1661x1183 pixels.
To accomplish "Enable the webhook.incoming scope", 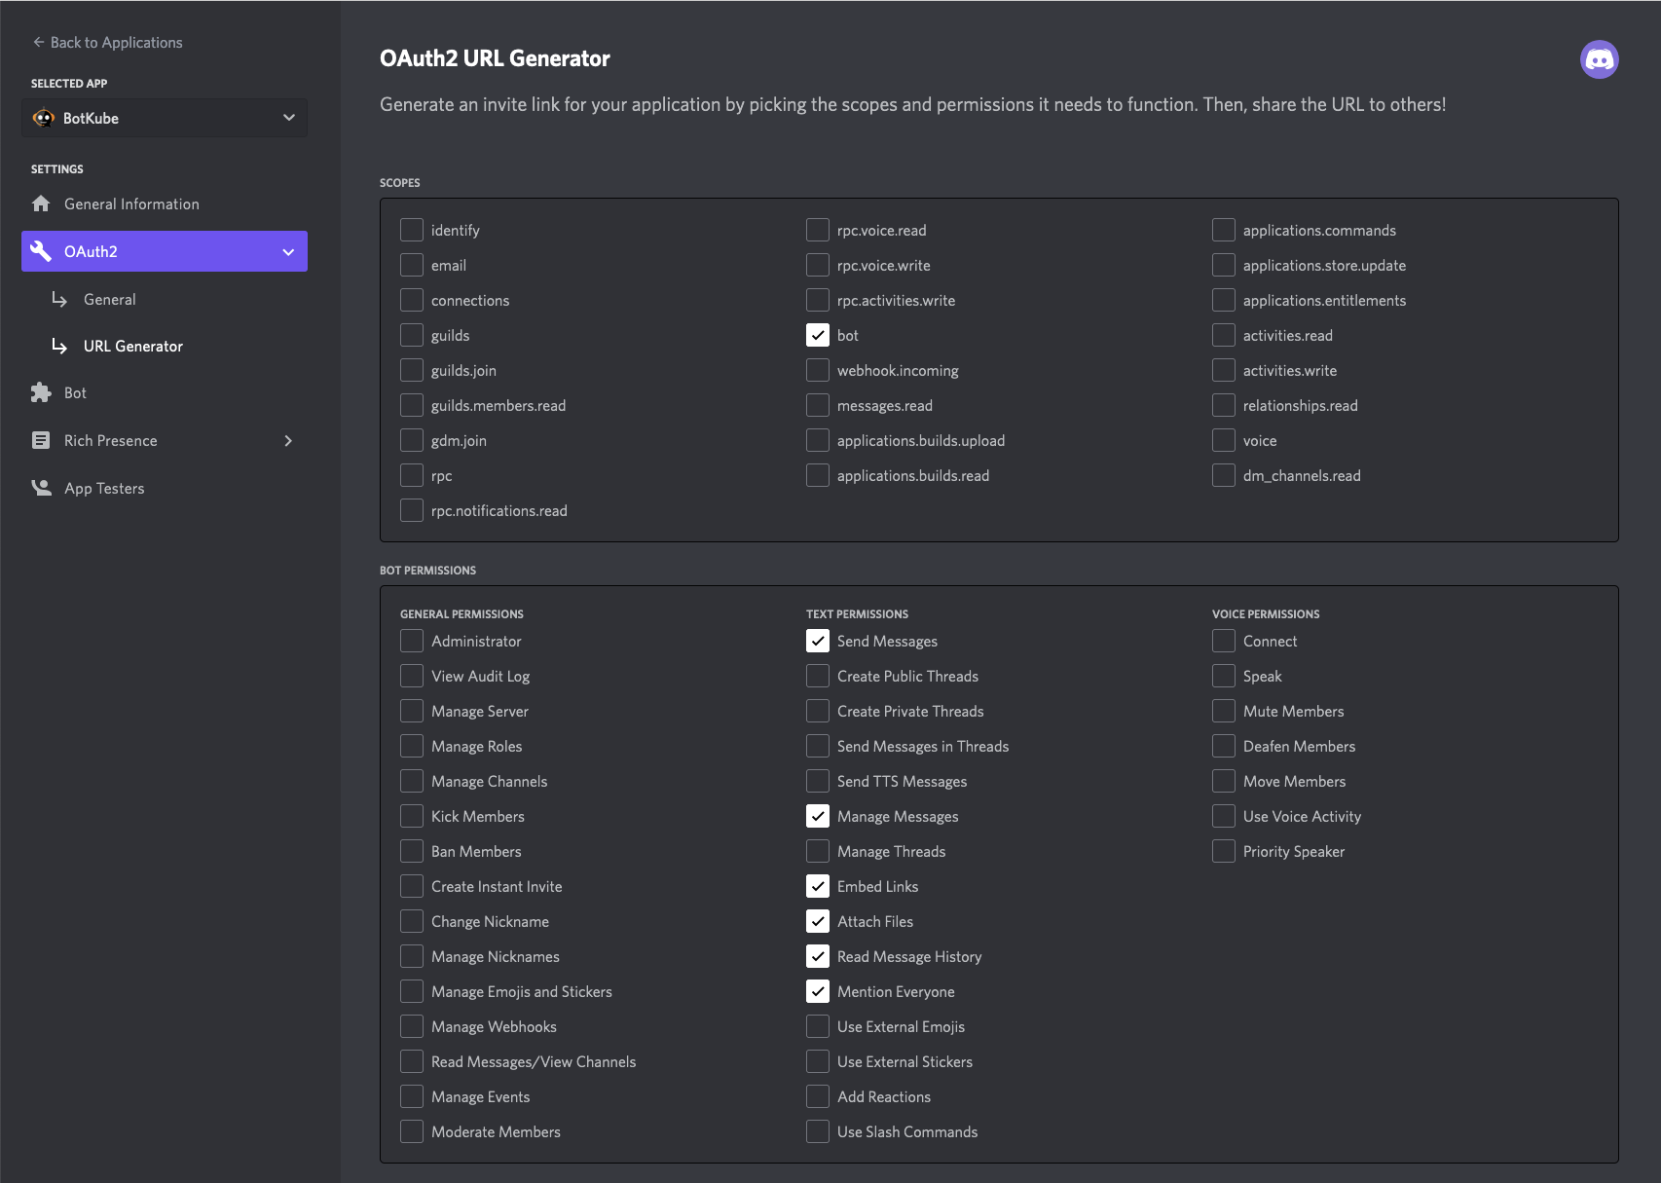I will [817, 370].
